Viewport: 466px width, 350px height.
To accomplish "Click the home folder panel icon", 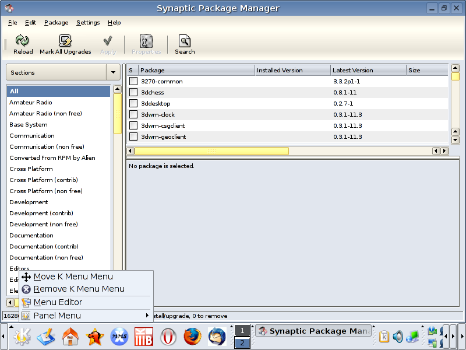I will point(70,337).
